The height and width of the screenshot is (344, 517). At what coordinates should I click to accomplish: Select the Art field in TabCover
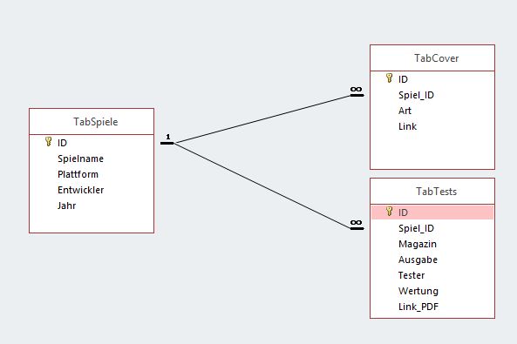click(x=432, y=111)
